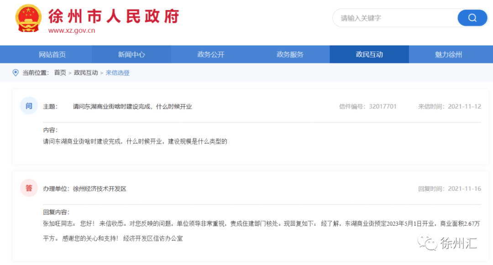This screenshot has height=265, width=493.
Task: Click the 徐州市人民政府 title text
Action: point(114,16)
